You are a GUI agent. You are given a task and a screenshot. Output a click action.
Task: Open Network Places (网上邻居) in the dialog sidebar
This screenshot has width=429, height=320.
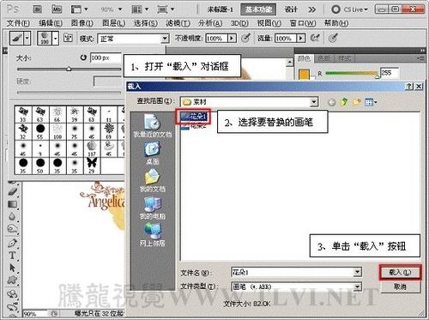pyautogui.click(x=153, y=235)
